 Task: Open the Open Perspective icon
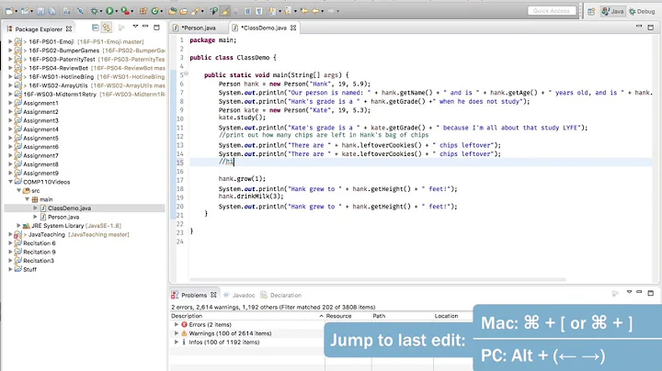[x=590, y=11]
